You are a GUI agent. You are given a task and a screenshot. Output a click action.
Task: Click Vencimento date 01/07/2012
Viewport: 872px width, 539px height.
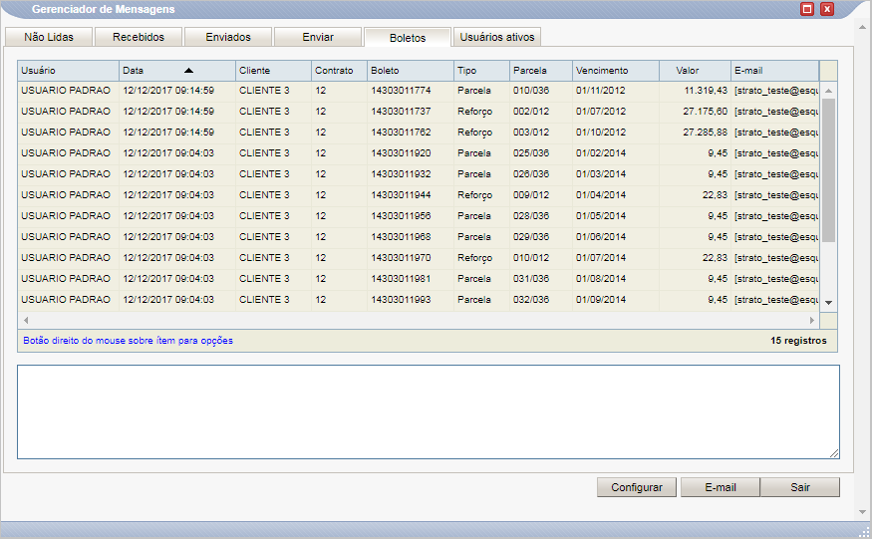[x=601, y=112]
